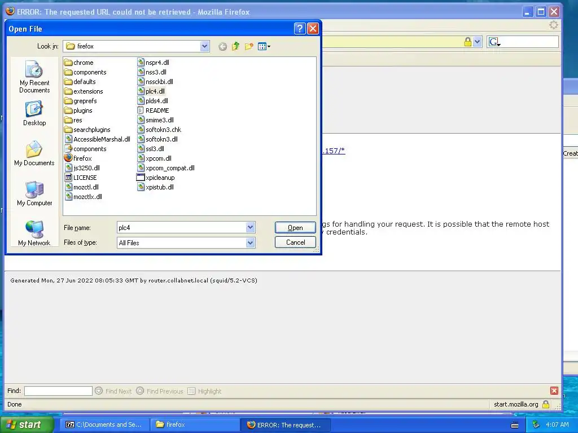Create a new folder in dialog
This screenshot has height=433, width=578.
249,46
